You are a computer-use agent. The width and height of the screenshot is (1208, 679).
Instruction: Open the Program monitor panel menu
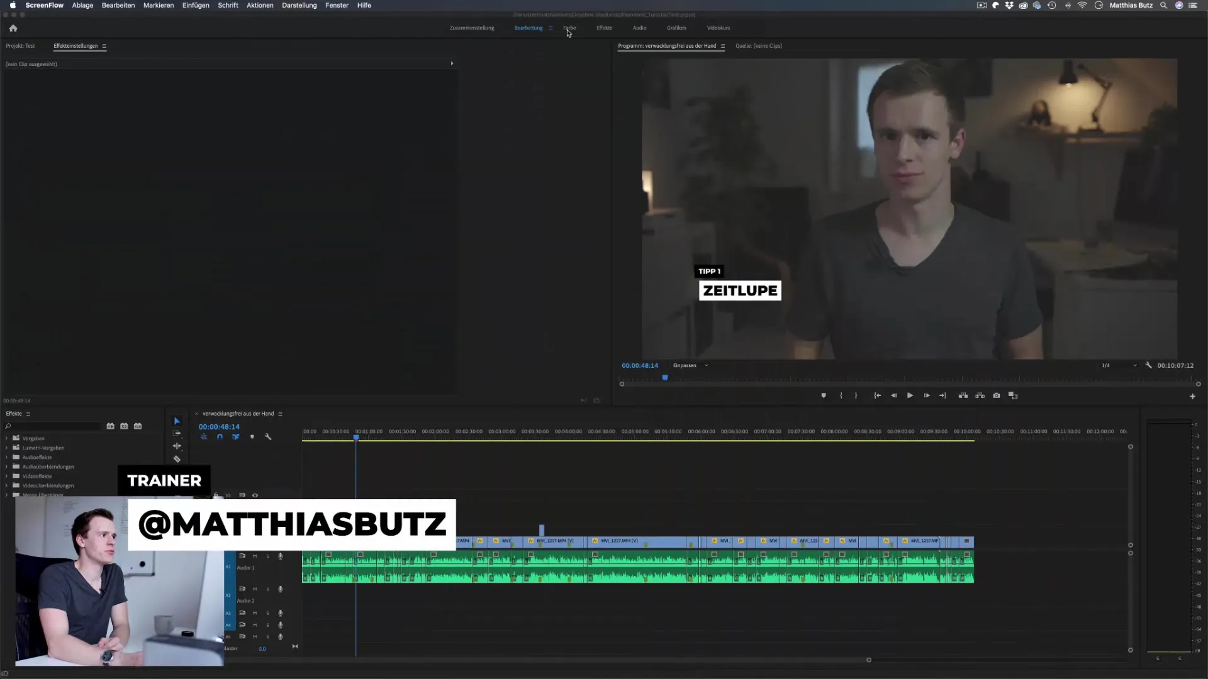722,46
